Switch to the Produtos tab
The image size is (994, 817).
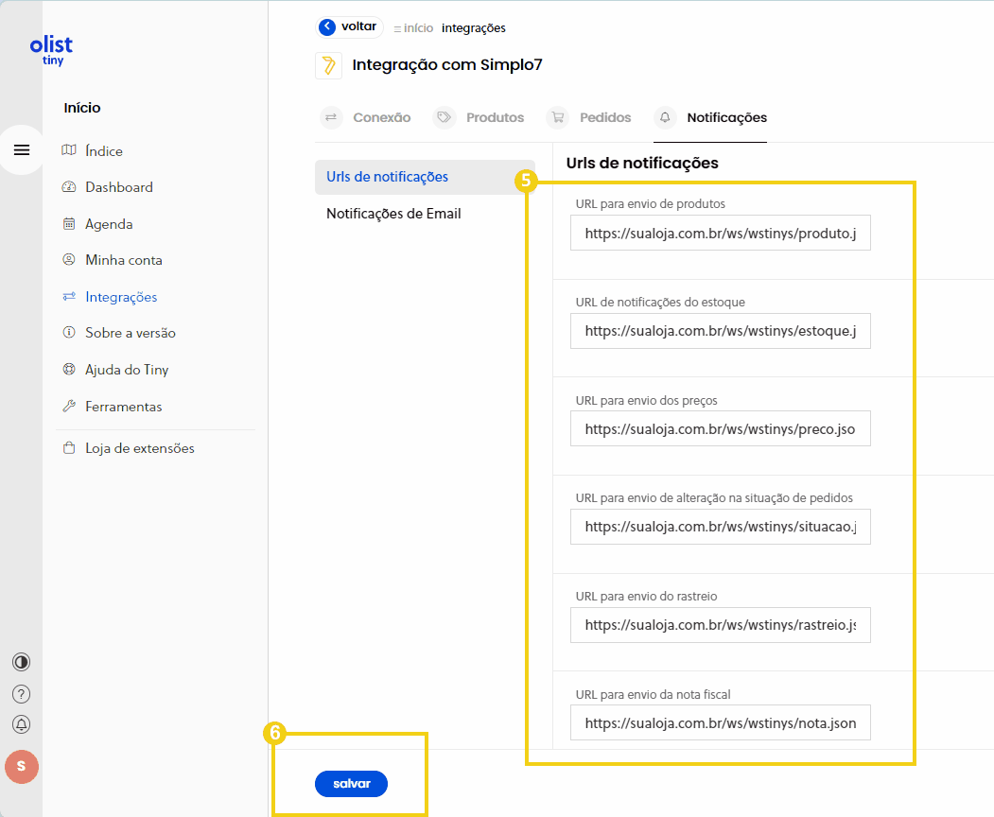coord(479,117)
